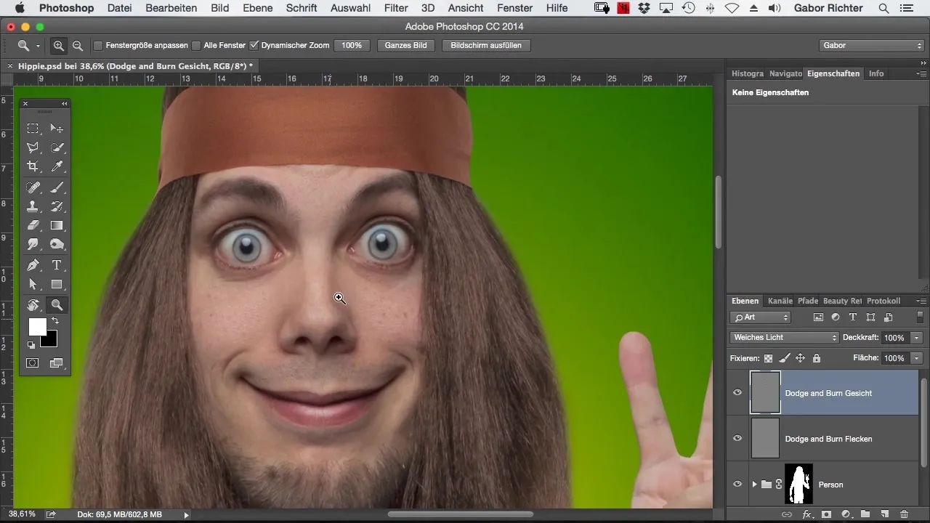
Task: Open Weiches Licht blend mode dropdown
Action: point(784,338)
